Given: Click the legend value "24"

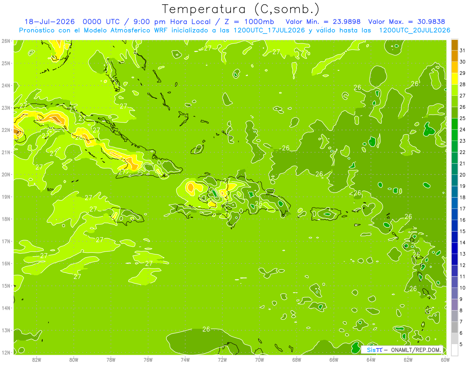Looking at the screenshot, I should point(462,130).
